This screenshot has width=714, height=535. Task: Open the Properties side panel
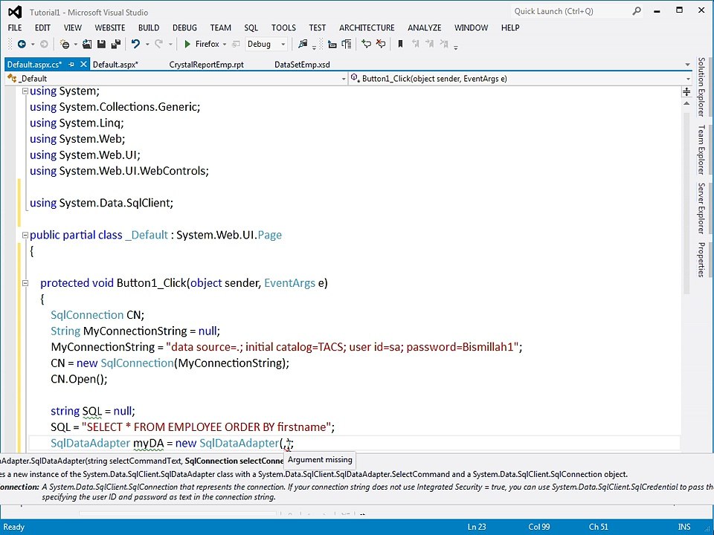pyautogui.click(x=701, y=259)
